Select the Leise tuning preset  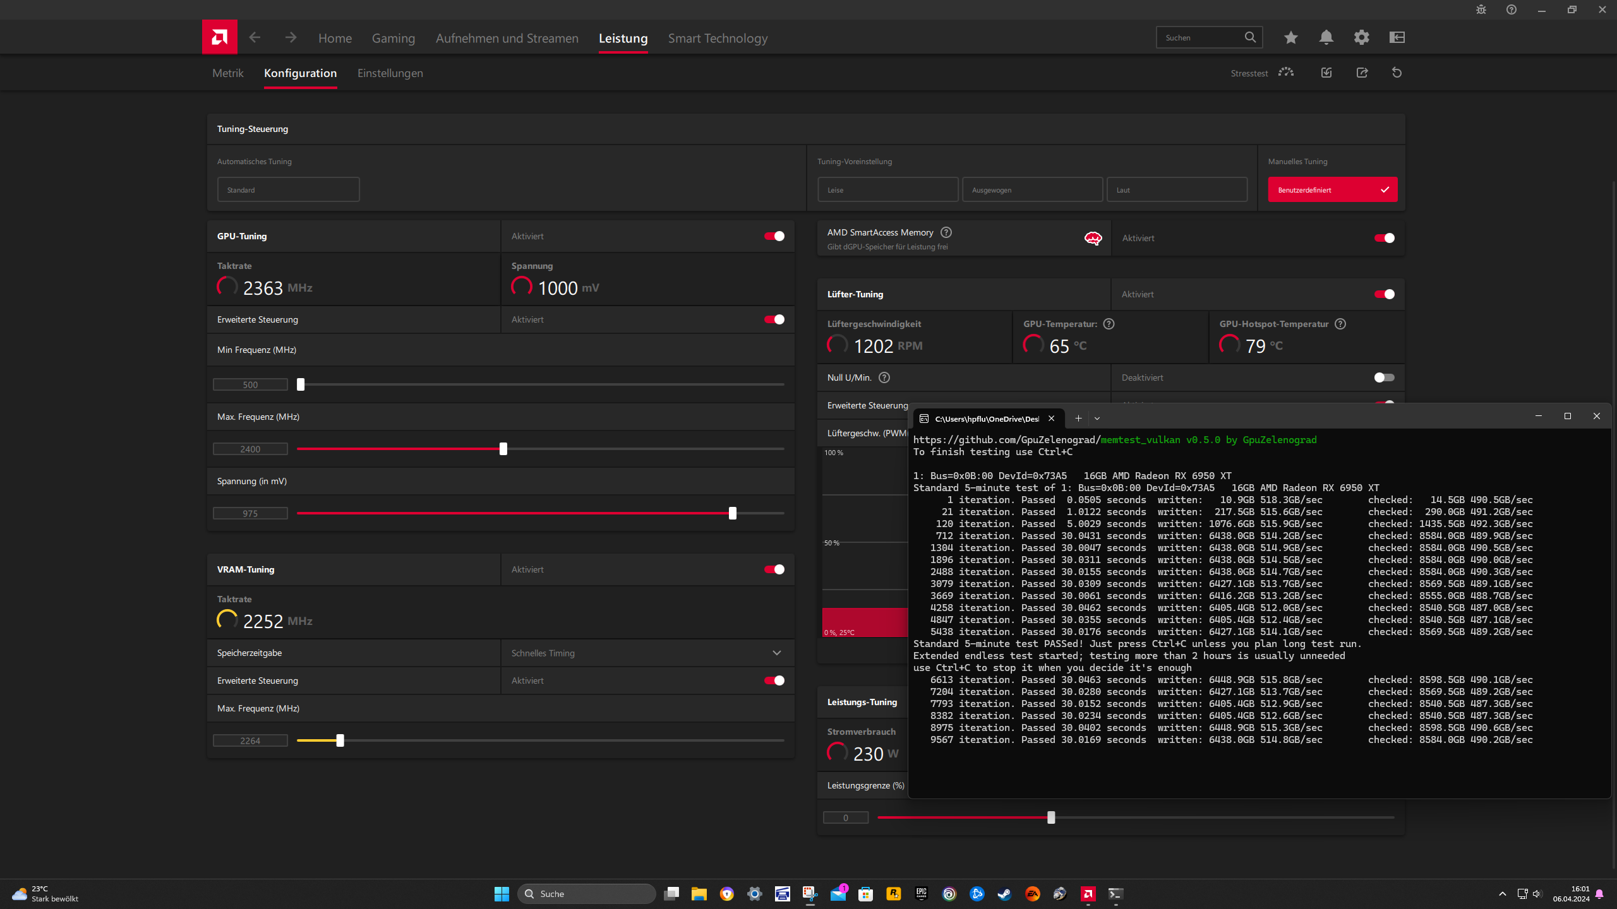(887, 190)
